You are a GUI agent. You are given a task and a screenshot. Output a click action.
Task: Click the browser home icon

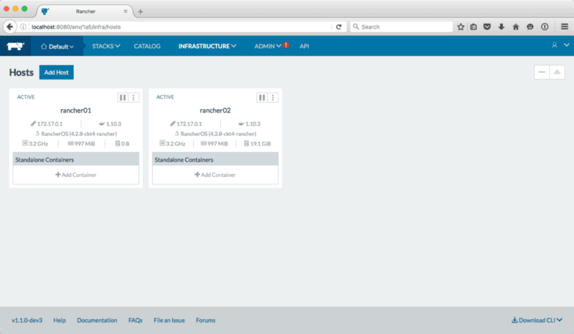516,27
